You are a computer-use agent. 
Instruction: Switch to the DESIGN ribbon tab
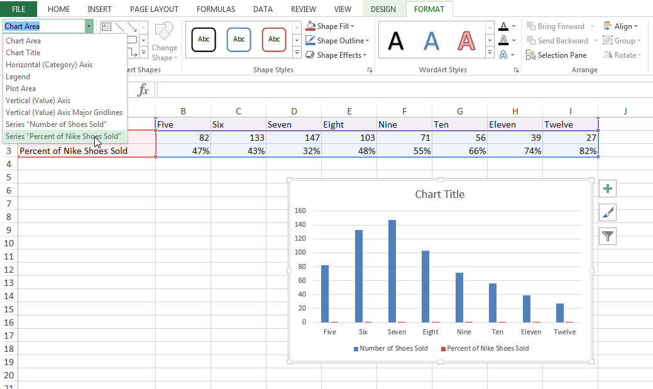pos(383,9)
